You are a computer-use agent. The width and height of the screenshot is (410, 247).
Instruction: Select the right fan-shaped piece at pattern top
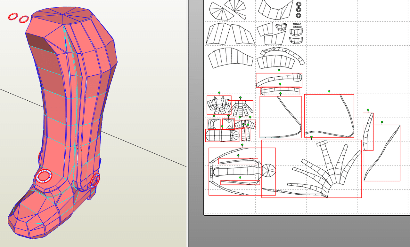tap(236, 10)
